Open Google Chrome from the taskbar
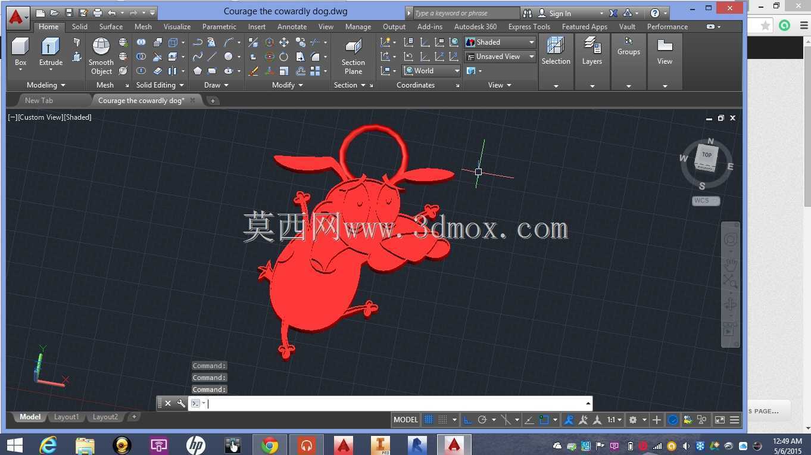The image size is (811, 455). (x=270, y=445)
